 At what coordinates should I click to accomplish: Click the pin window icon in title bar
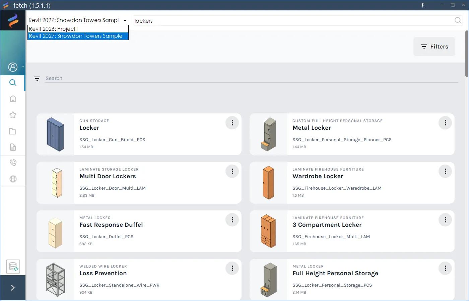coord(422,5)
